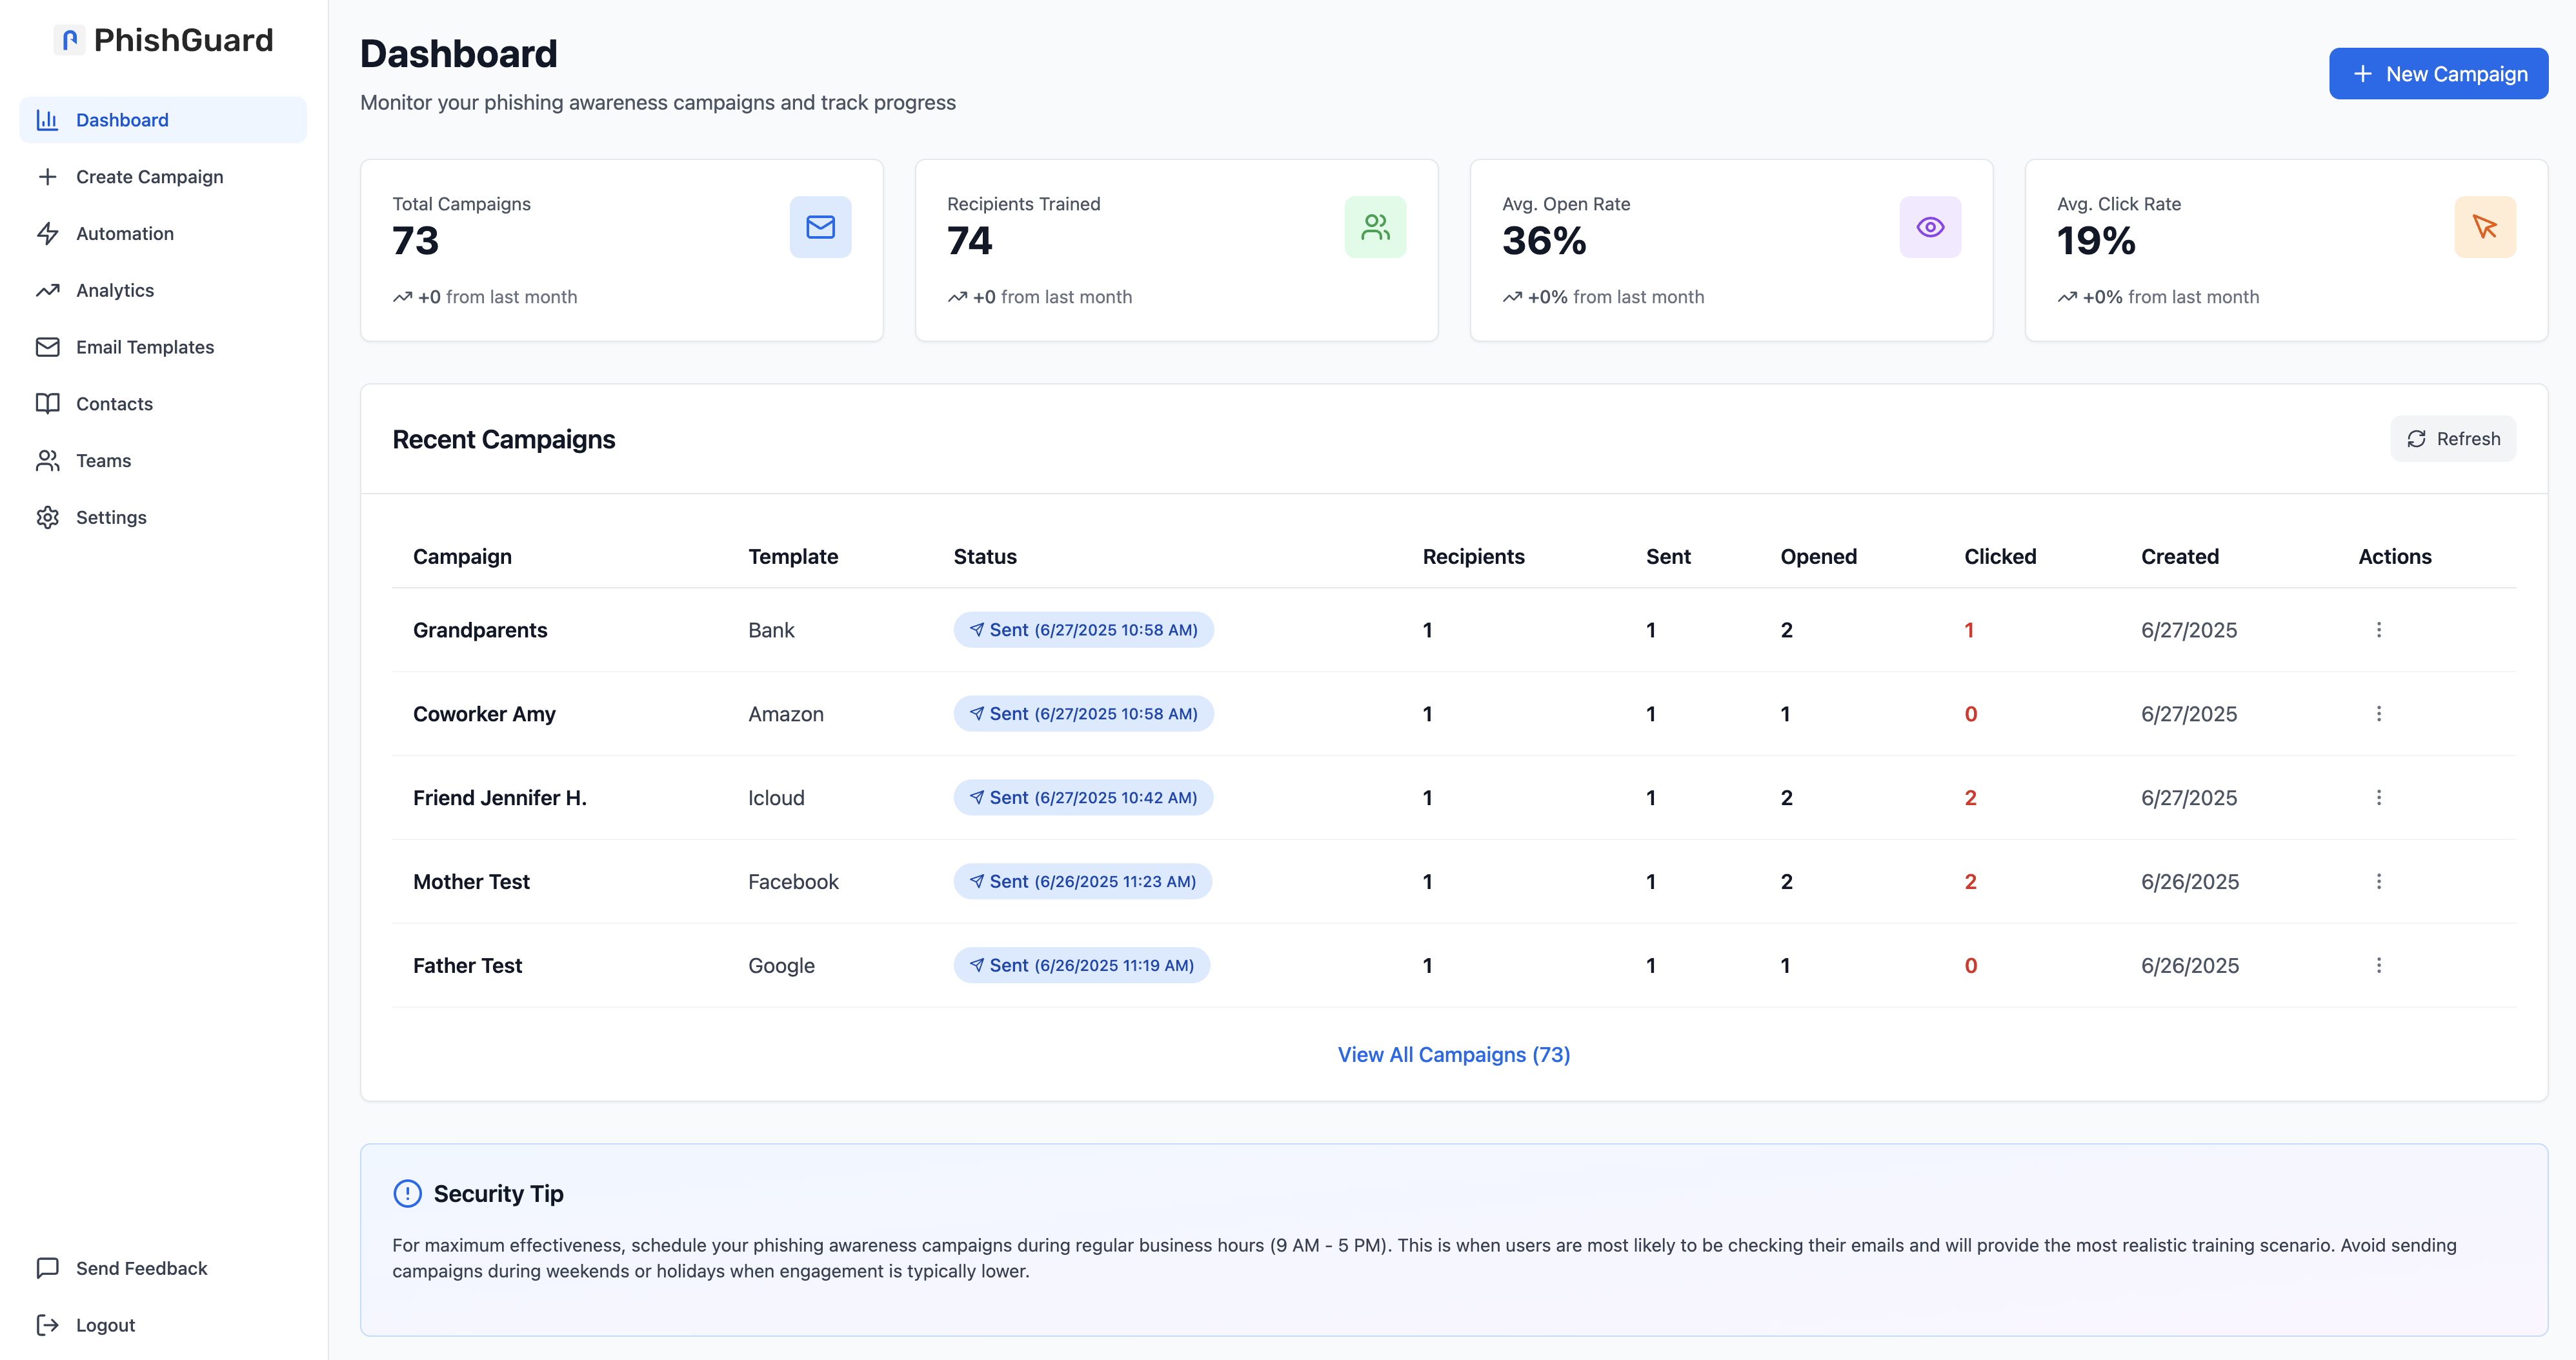Viewport: 2576px width, 1360px height.
Task: Navigate to the Contacts page
Action: tap(114, 404)
